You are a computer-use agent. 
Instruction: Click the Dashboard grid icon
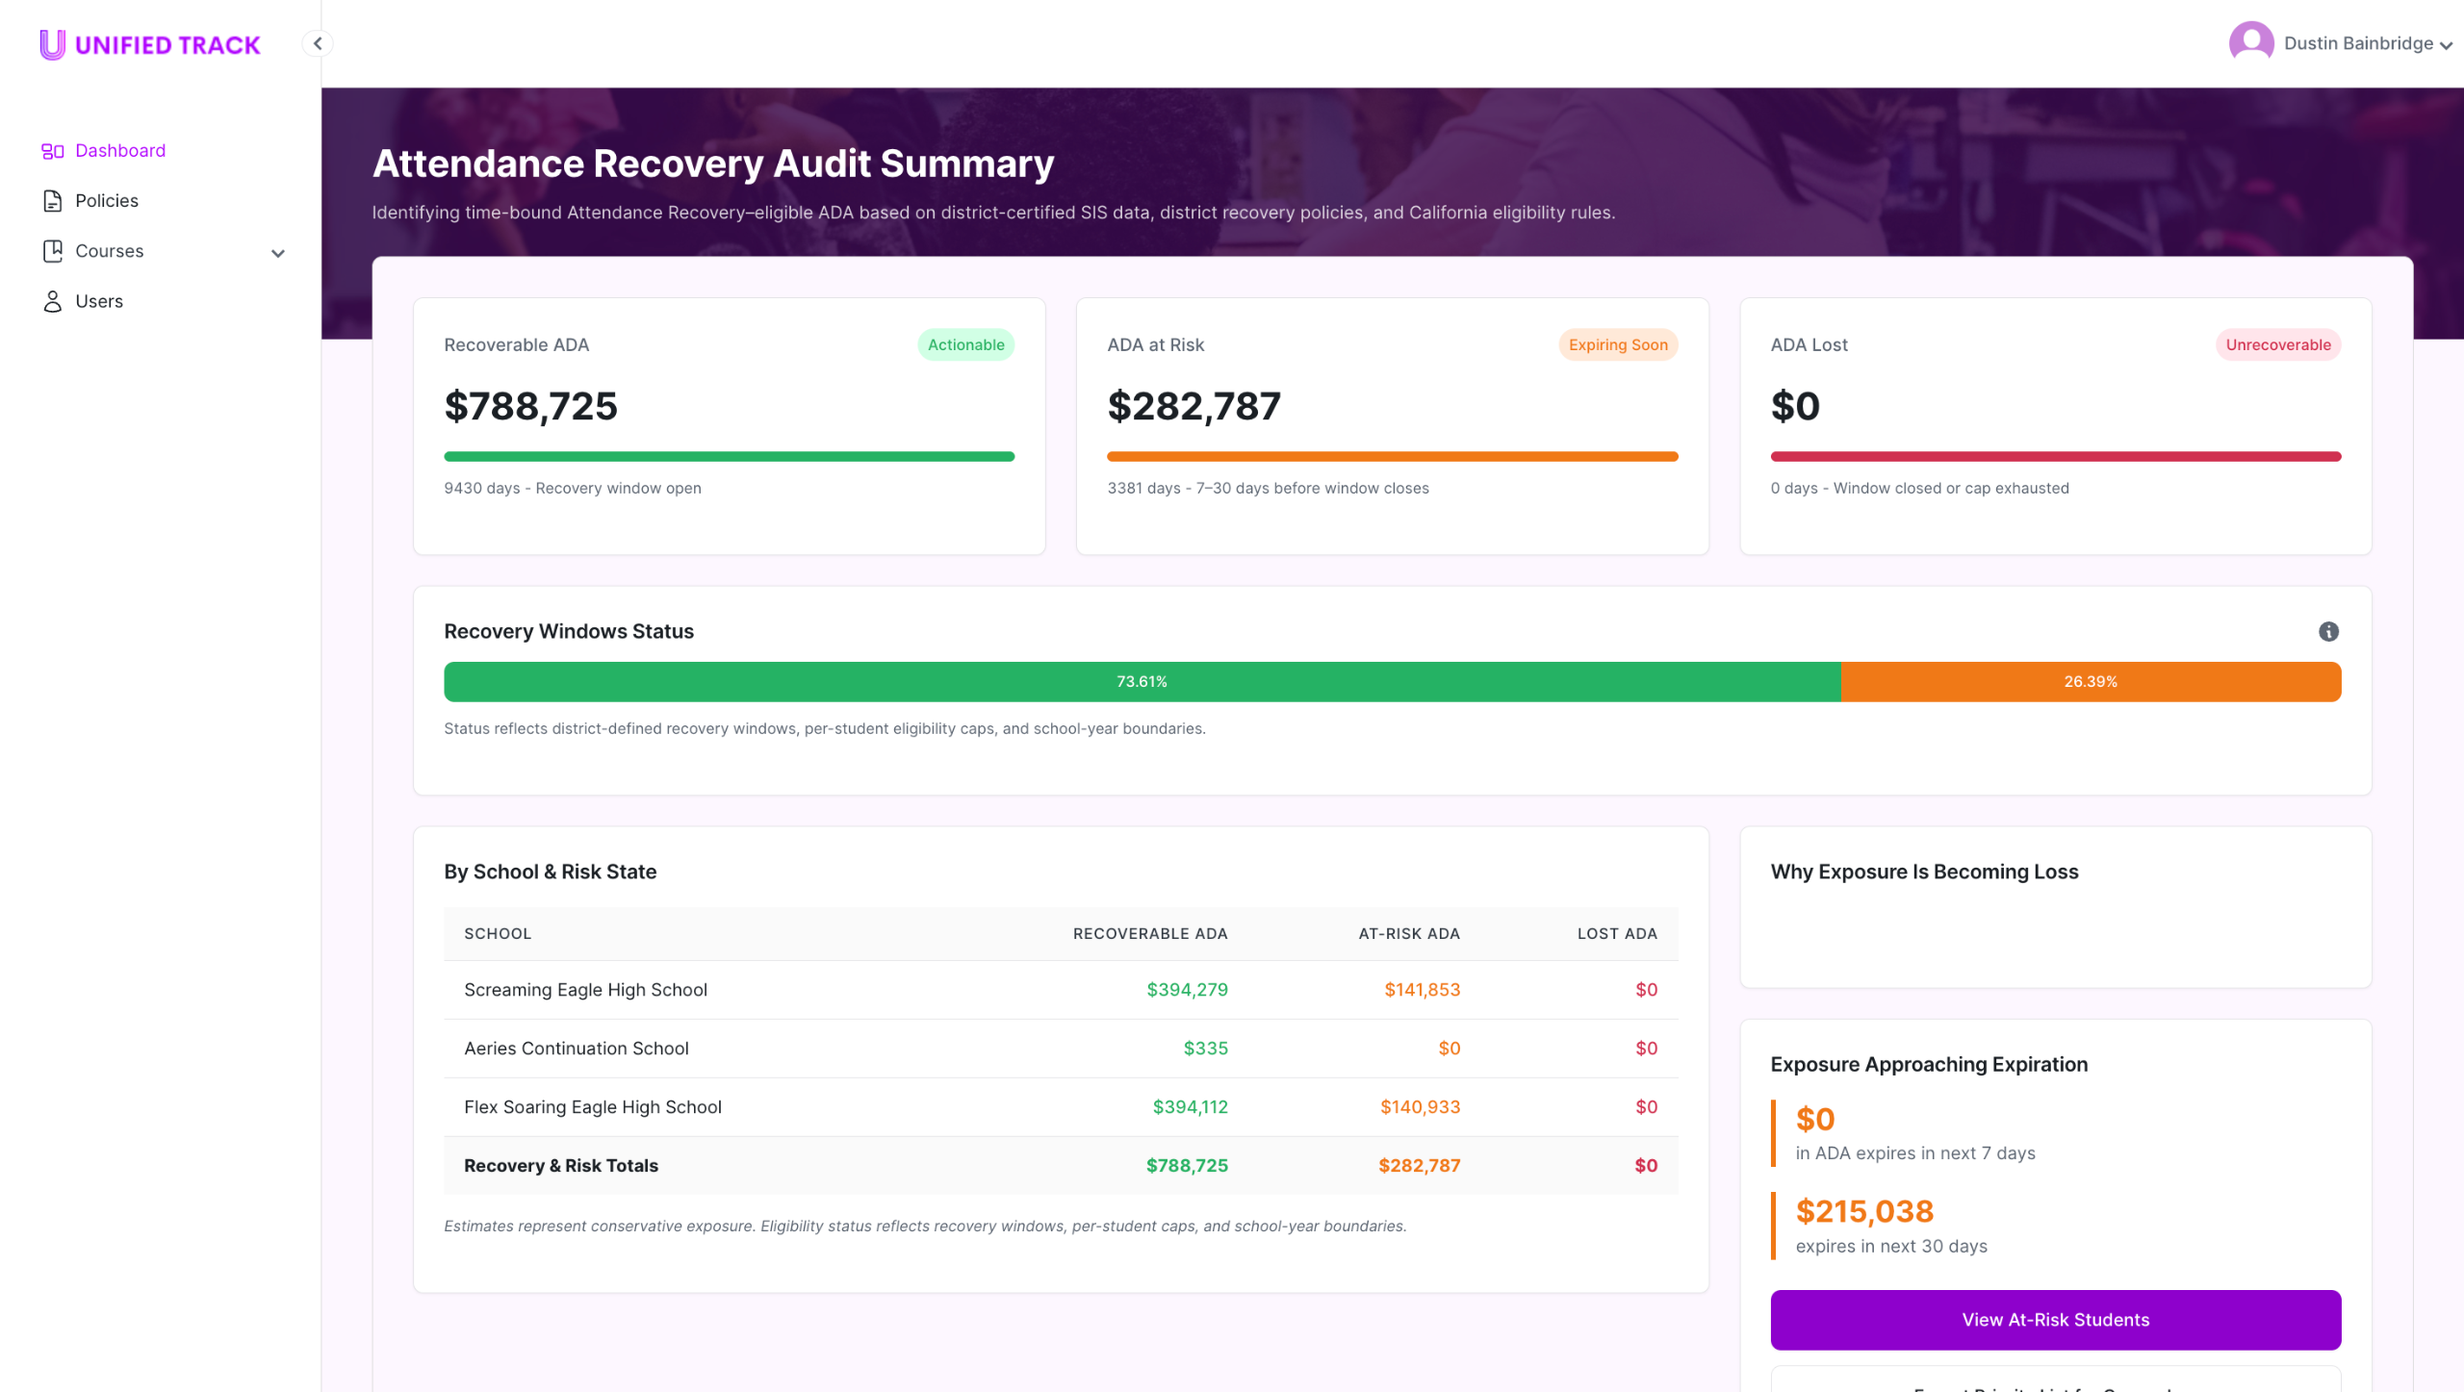52,151
